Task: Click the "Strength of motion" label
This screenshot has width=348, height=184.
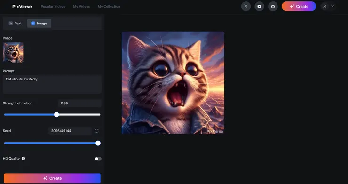Action: tap(17, 104)
